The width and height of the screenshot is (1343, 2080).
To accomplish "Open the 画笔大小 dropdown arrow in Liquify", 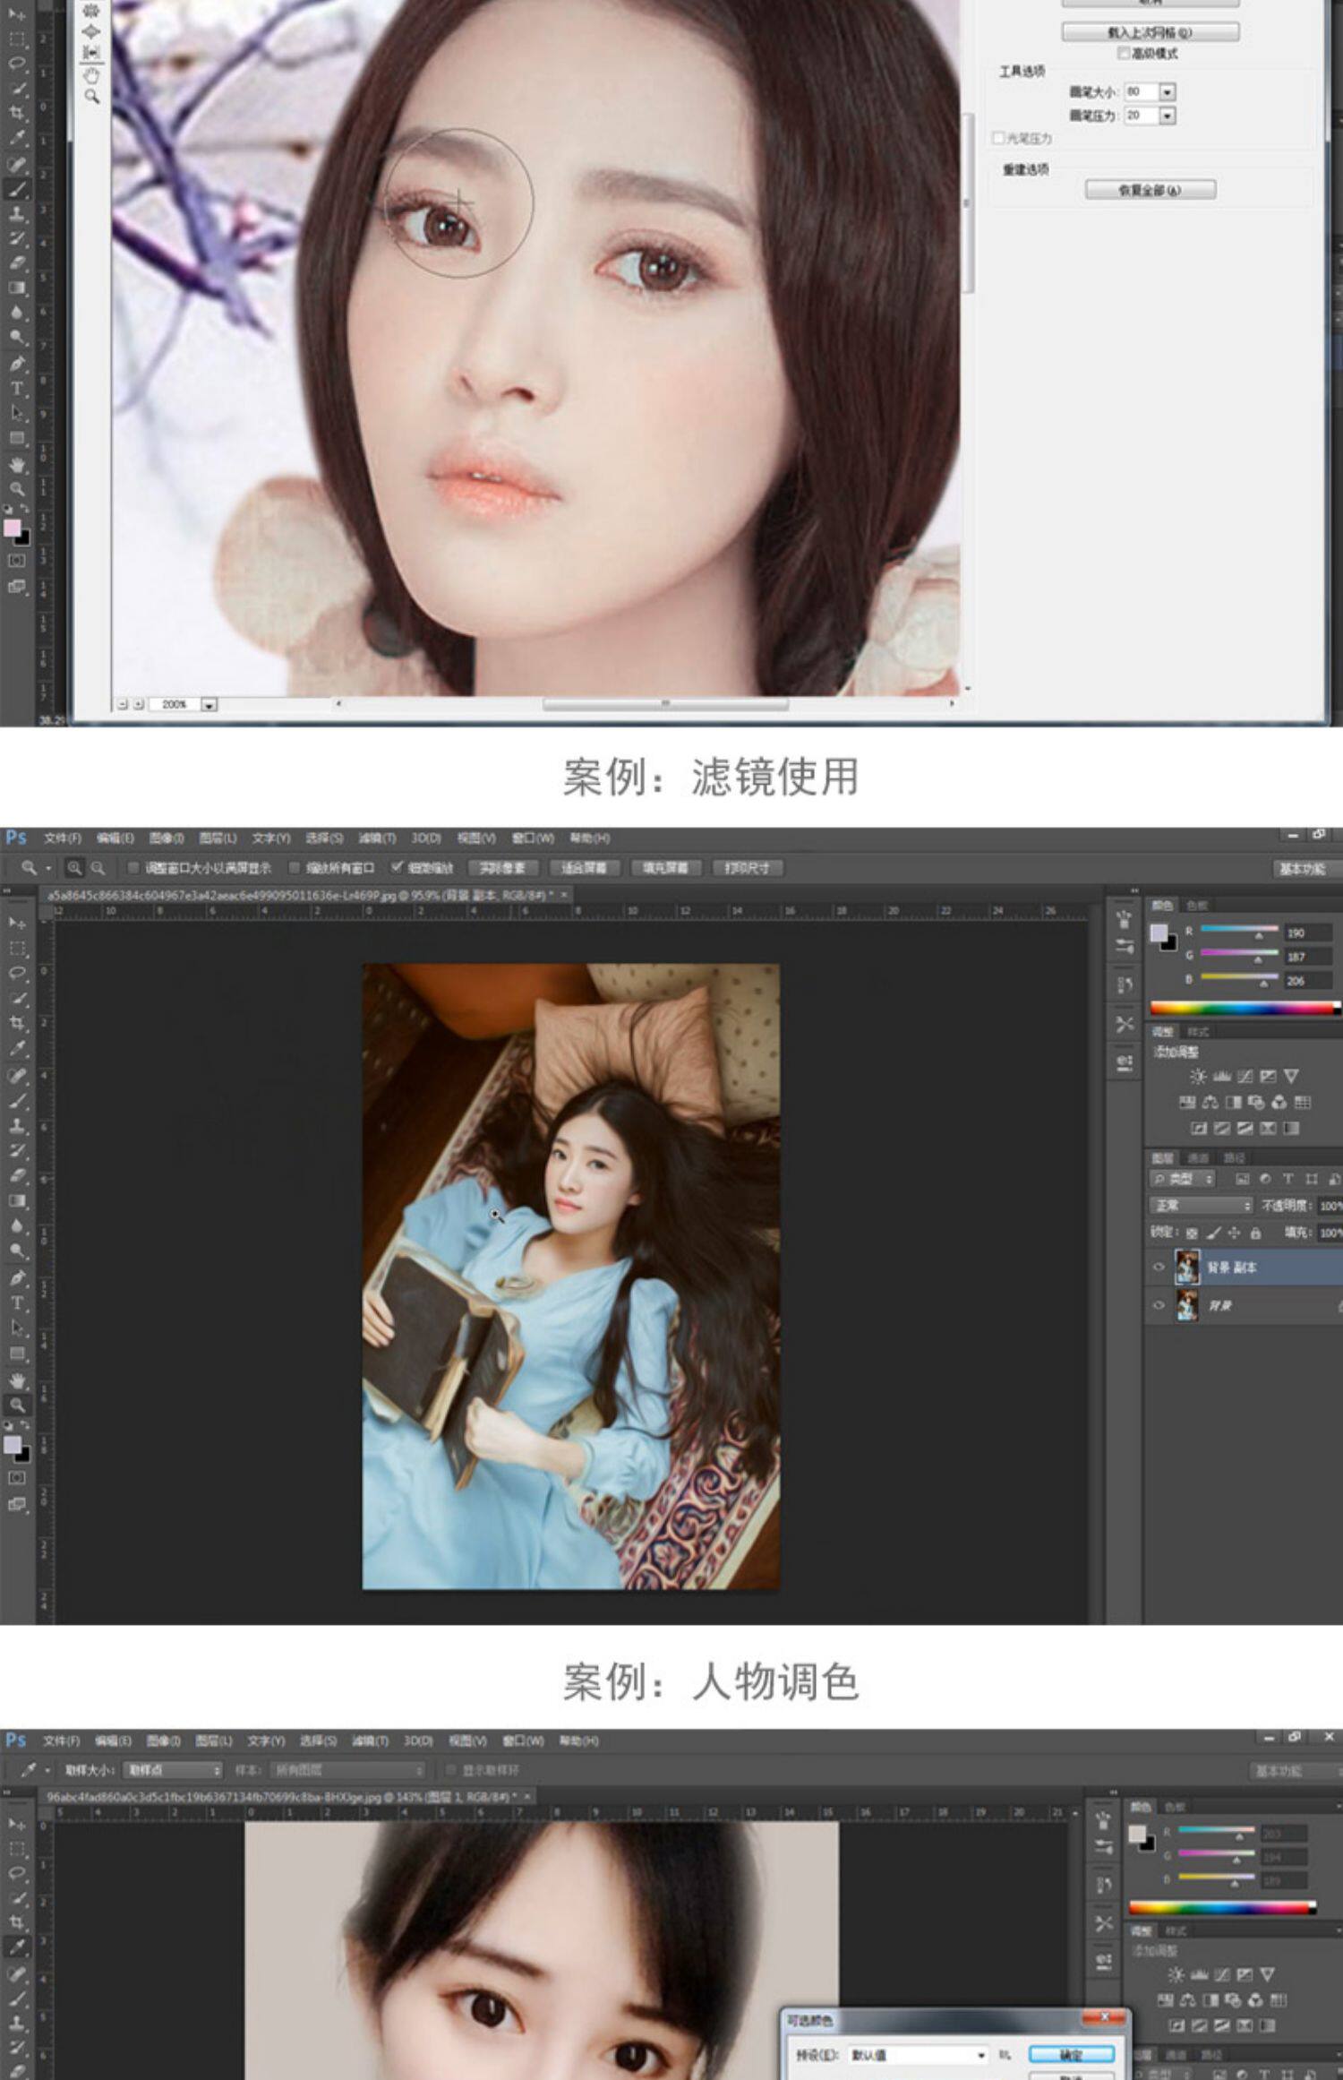I will [x=1167, y=92].
